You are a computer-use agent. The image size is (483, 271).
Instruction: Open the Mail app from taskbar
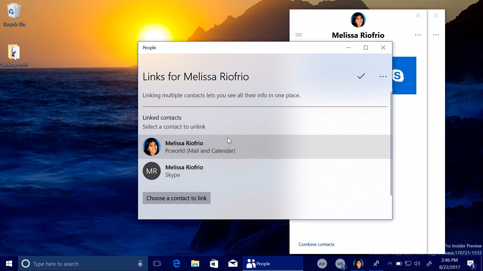(233, 263)
